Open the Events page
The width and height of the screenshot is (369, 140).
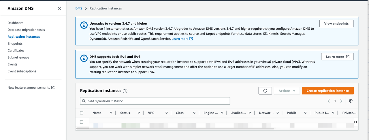pyautogui.click(x=12, y=64)
